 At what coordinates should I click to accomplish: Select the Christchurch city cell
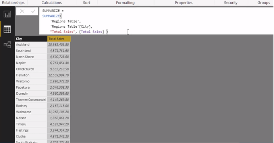coord(31,69)
